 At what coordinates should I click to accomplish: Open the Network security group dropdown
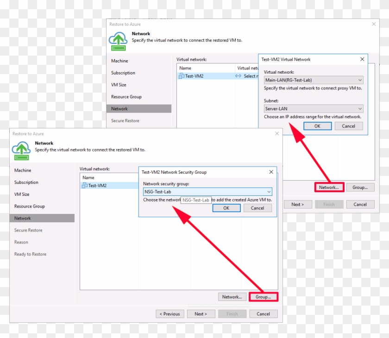tap(269, 192)
